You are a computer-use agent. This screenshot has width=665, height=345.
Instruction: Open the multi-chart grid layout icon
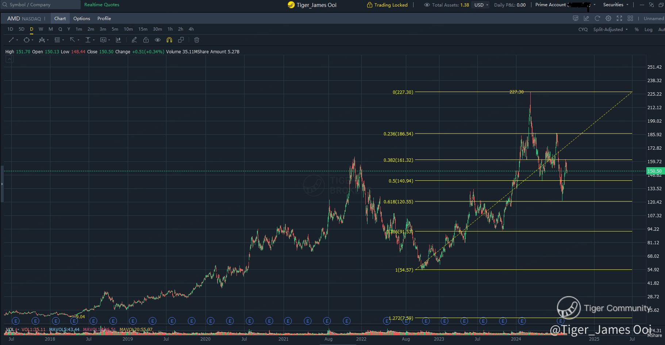tap(630, 18)
